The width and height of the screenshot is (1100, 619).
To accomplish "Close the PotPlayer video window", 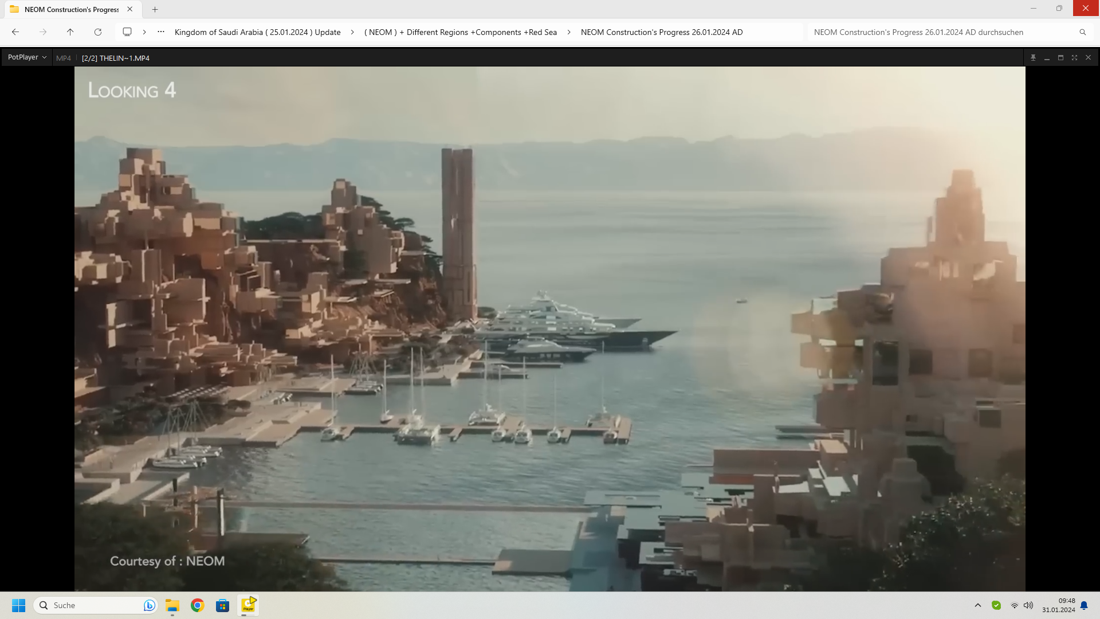I will 1088,57.
